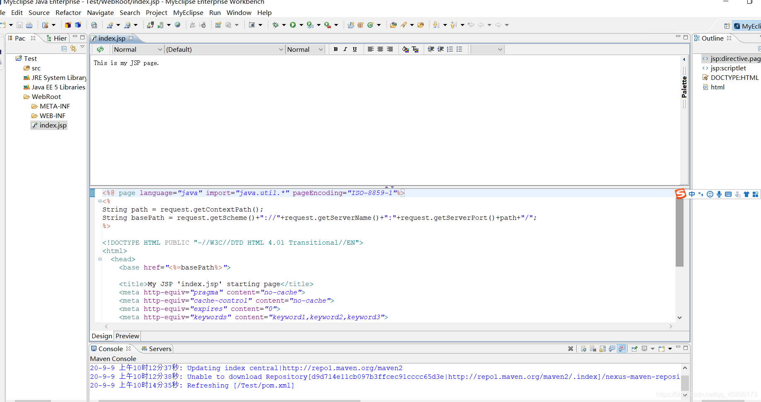761x402 pixels.
Task: Select the Pin Console icon
Action: (x=634, y=348)
